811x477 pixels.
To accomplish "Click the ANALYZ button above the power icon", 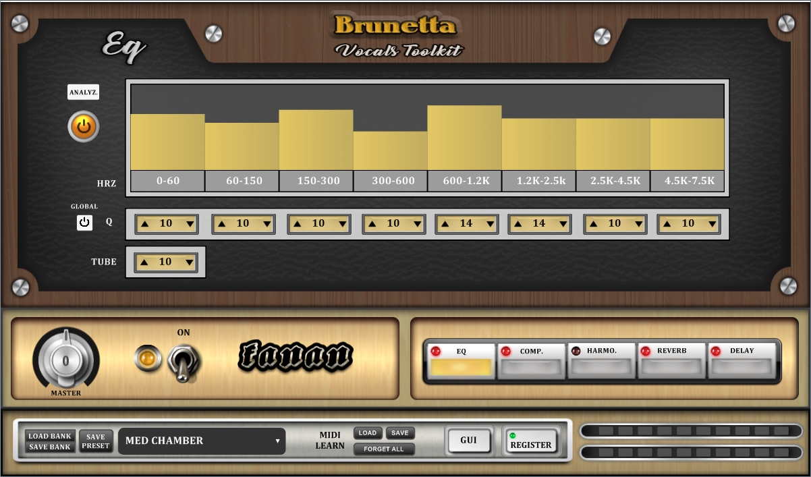I will pyautogui.click(x=82, y=92).
